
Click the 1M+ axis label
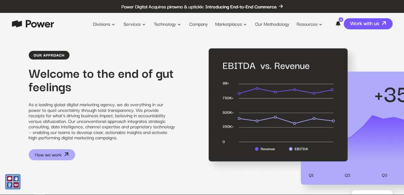point(226,84)
